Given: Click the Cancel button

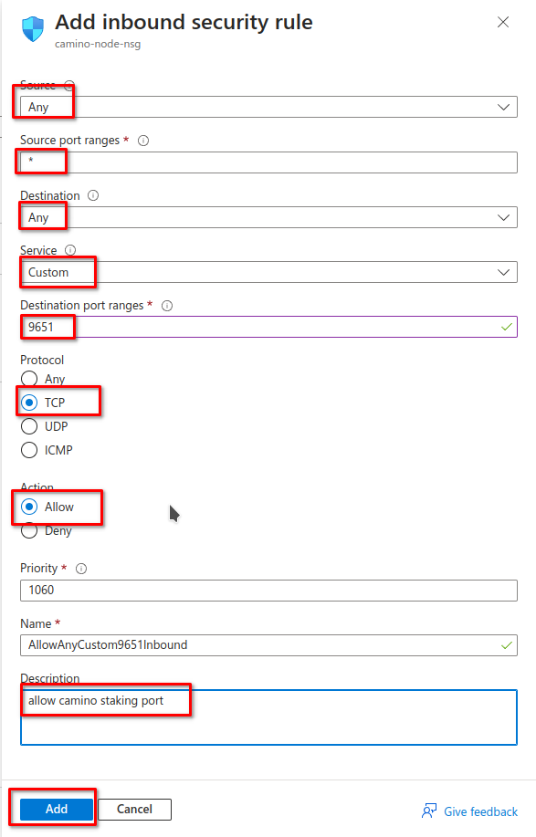Looking at the screenshot, I should pos(134,810).
